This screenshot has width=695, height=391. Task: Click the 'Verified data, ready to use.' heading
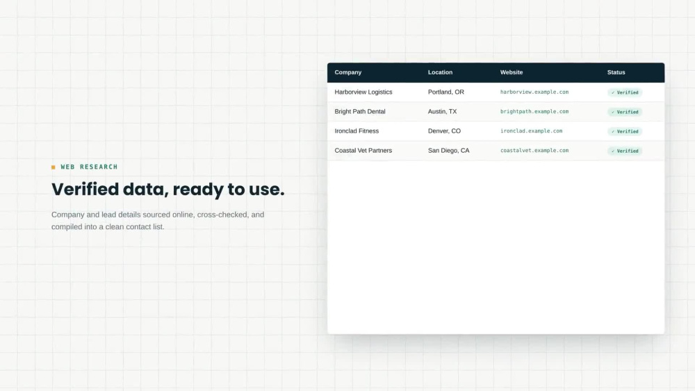pyautogui.click(x=168, y=190)
